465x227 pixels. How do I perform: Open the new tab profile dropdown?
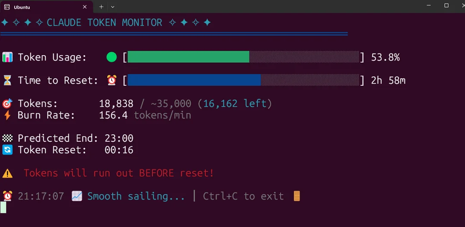coord(113,7)
